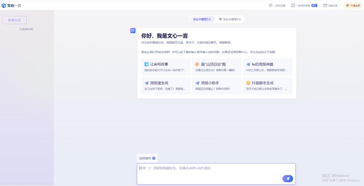Click the 让AI写故事 picture icon
The height and width of the screenshot is (186, 364).
[146, 64]
